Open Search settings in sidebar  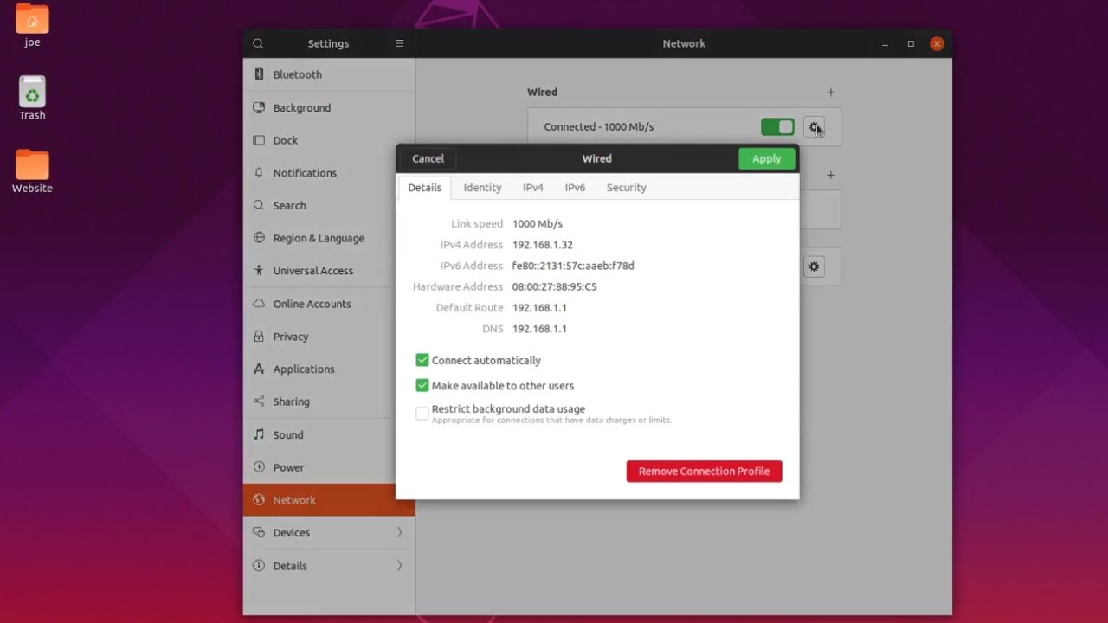click(x=329, y=205)
